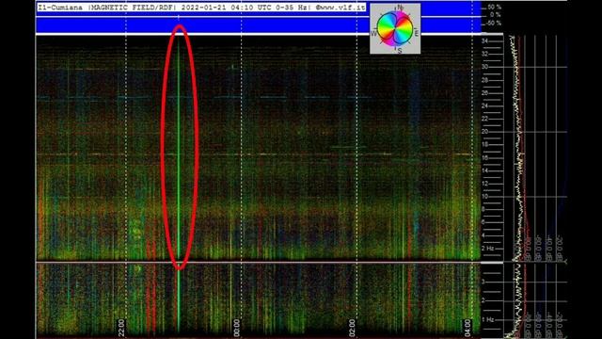The image size is (602, 339).
Task: Click the 50 % scale label
Action: coord(495,8)
